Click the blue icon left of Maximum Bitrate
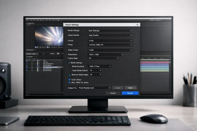Screen dimensions: 197x131 click(x=70, y=75)
